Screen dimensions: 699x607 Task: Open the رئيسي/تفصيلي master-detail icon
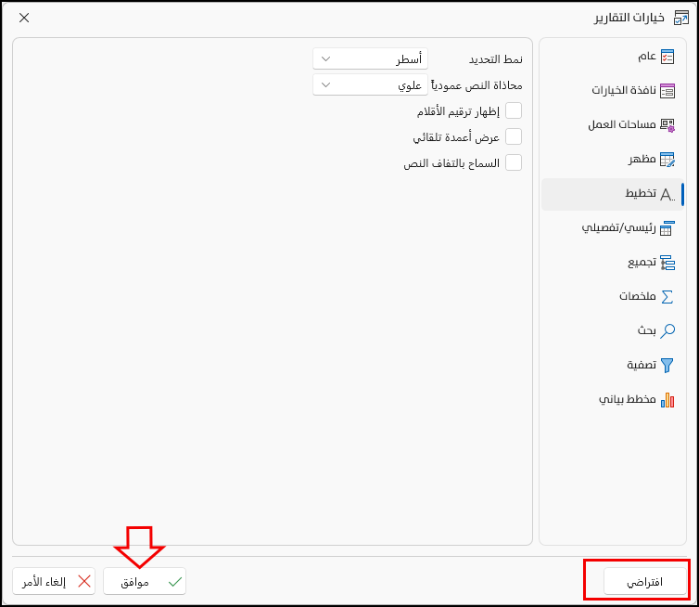coord(667,228)
